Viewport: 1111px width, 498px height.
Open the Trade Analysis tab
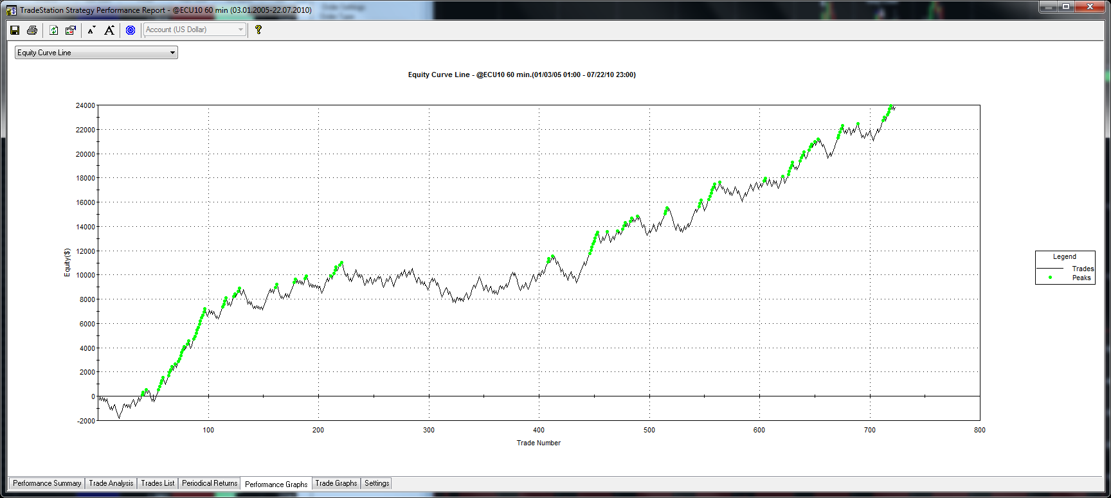click(x=111, y=483)
